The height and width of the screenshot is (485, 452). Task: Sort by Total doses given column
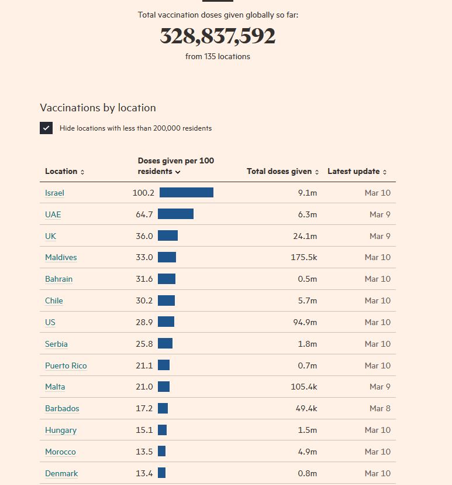coord(279,172)
